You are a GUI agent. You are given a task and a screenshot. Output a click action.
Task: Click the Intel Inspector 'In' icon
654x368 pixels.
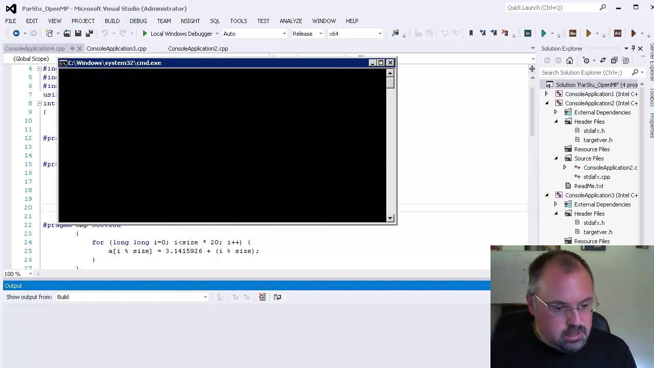[528, 33]
